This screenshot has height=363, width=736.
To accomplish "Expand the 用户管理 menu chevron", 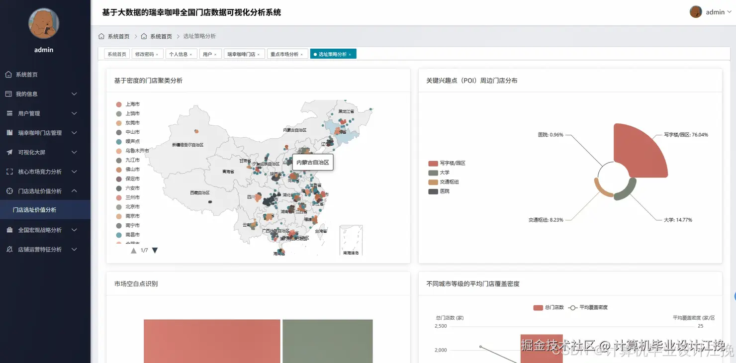I will tap(74, 113).
